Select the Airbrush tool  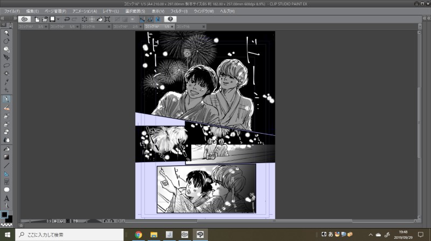pos(6,124)
